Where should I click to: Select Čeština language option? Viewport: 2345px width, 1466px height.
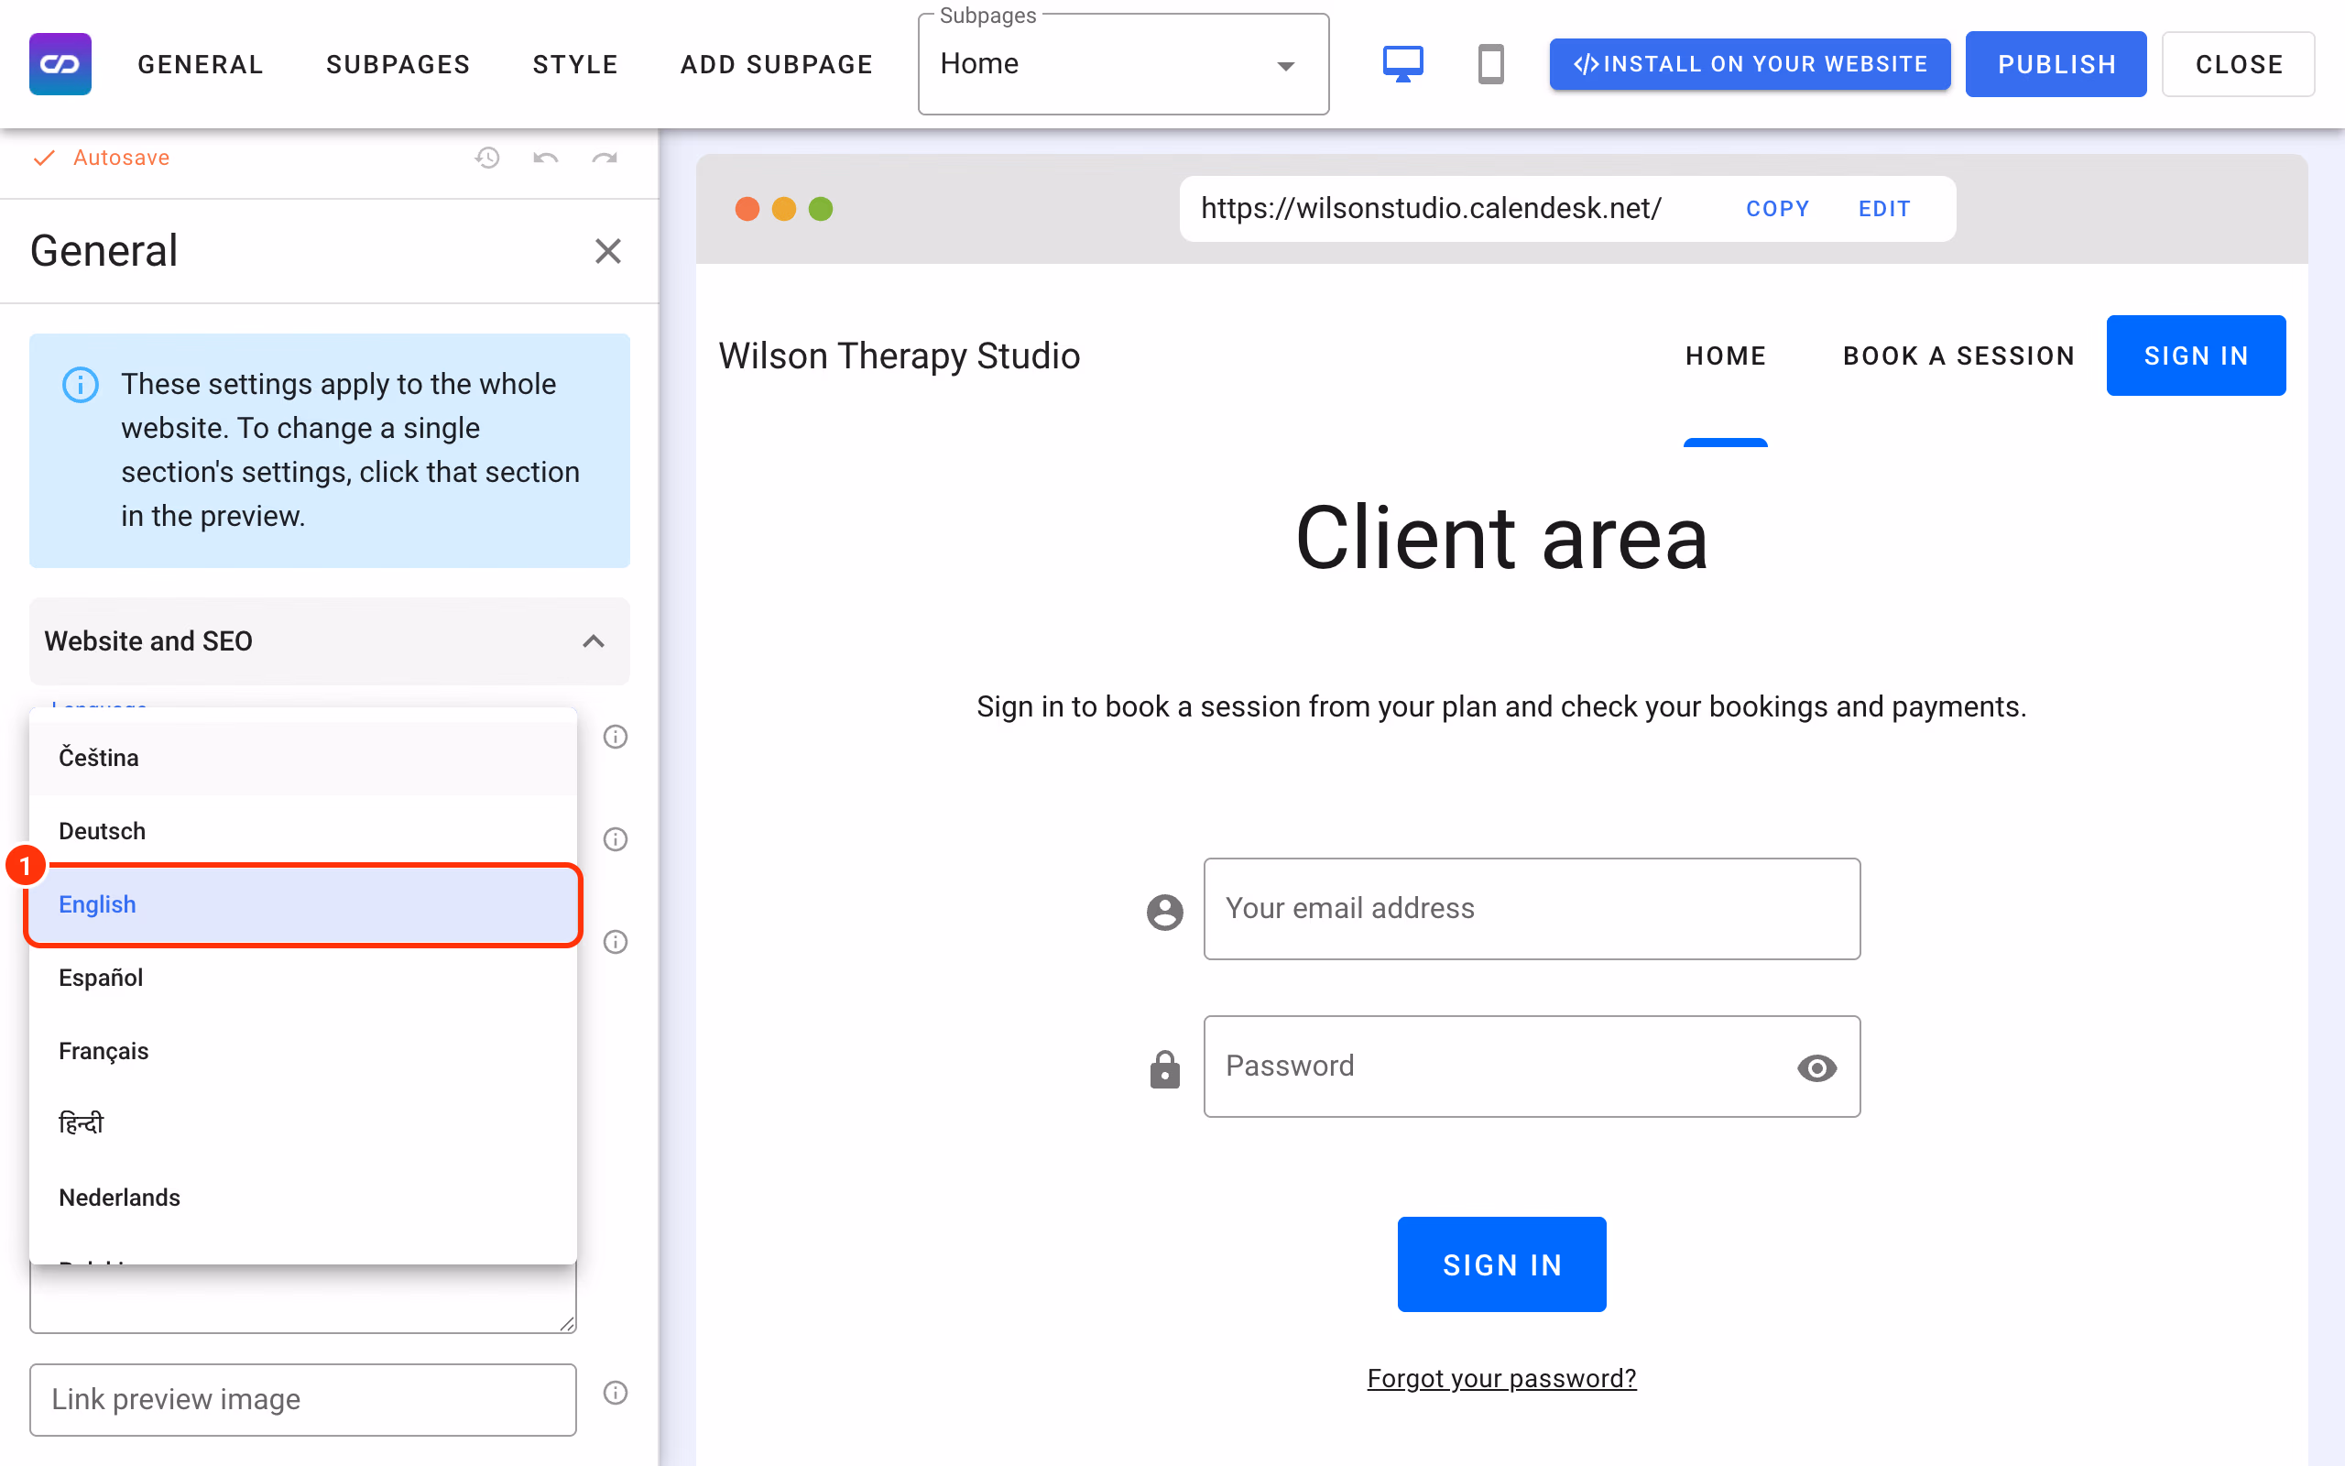(303, 759)
